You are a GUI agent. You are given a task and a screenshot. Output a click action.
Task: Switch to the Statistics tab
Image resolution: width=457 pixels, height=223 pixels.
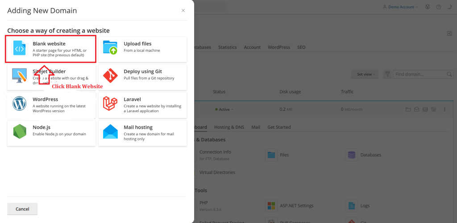(227, 47)
